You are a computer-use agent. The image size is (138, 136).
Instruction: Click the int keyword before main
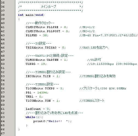click(21, 15)
